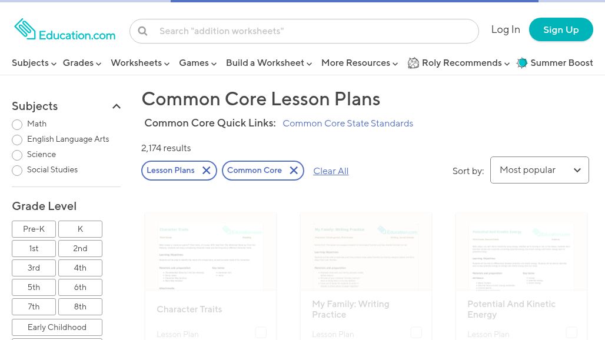
Task: Select English Language Arts radio button
Action: coord(17,139)
